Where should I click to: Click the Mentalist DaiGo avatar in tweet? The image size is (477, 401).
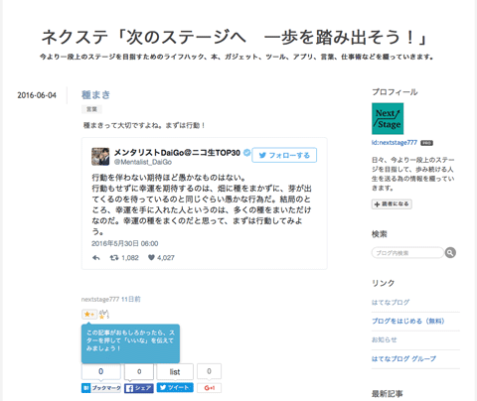coord(100,157)
